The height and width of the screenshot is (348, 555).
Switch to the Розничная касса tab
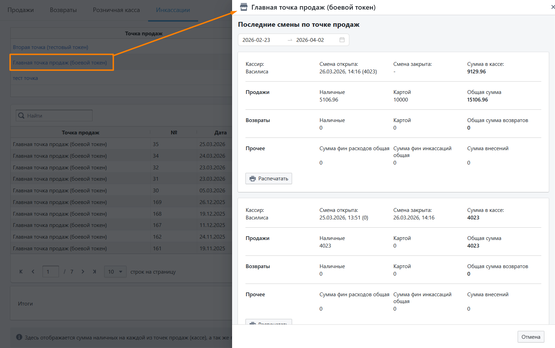tap(116, 10)
